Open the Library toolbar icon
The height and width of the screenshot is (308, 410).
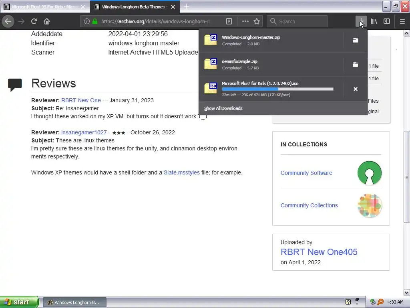click(374, 22)
